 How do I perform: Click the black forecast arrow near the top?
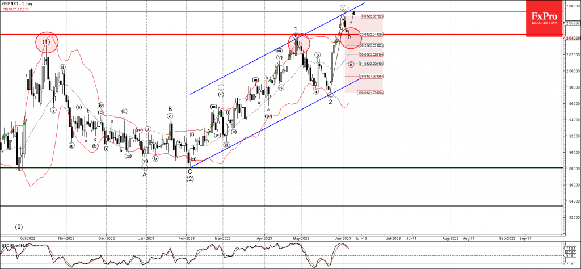pyautogui.click(x=353, y=14)
